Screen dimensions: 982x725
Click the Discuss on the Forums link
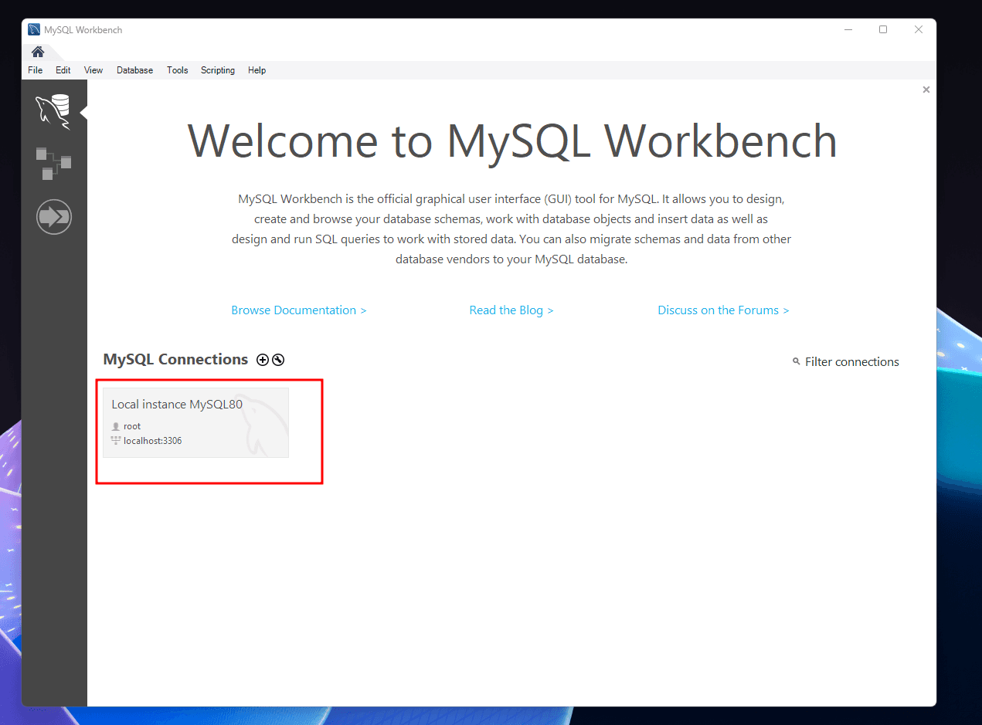[723, 310]
